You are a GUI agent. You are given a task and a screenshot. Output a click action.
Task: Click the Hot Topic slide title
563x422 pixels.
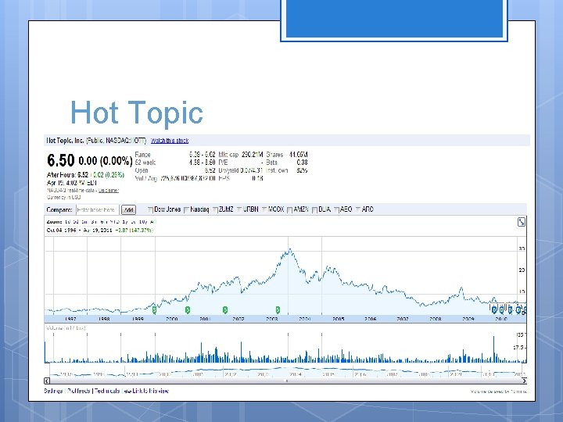(137, 113)
